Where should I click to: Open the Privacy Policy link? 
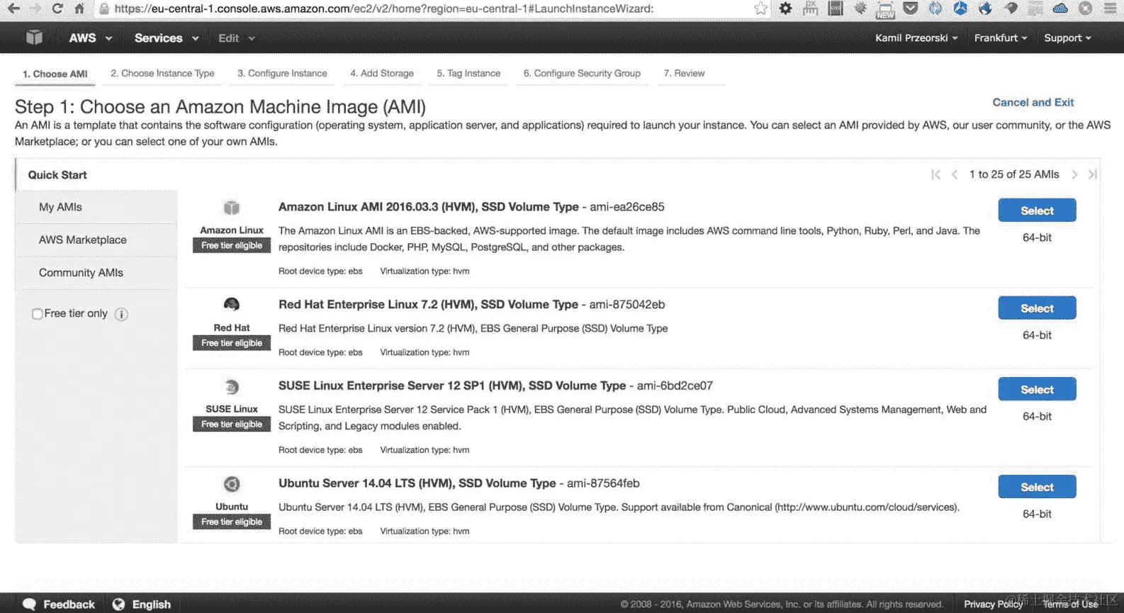(x=993, y=604)
